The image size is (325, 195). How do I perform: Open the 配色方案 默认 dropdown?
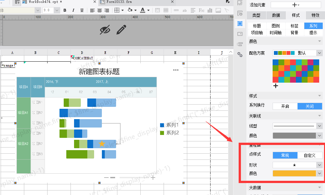click(298, 53)
